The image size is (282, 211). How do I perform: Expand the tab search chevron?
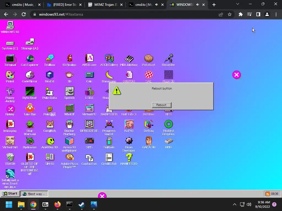pos(238,4)
